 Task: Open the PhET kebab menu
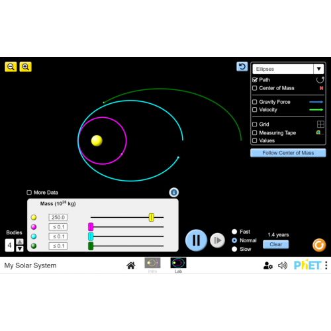click(x=326, y=265)
